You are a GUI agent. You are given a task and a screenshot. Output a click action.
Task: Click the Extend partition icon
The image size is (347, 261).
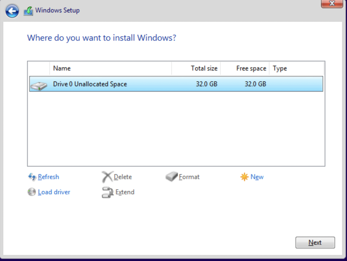tap(107, 192)
